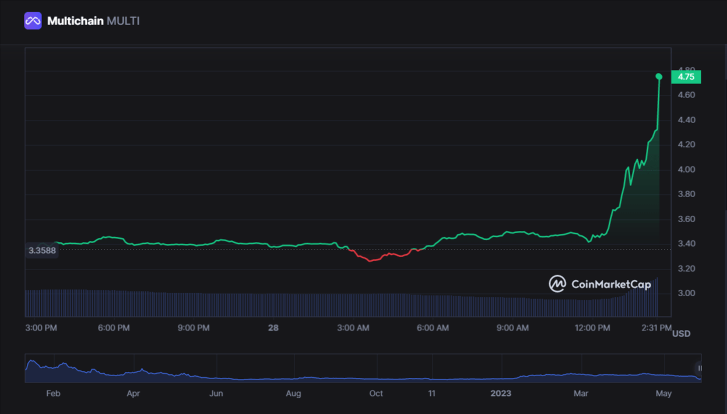Click May on the overview timeline
The width and height of the screenshot is (727, 414).
(663, 394)
